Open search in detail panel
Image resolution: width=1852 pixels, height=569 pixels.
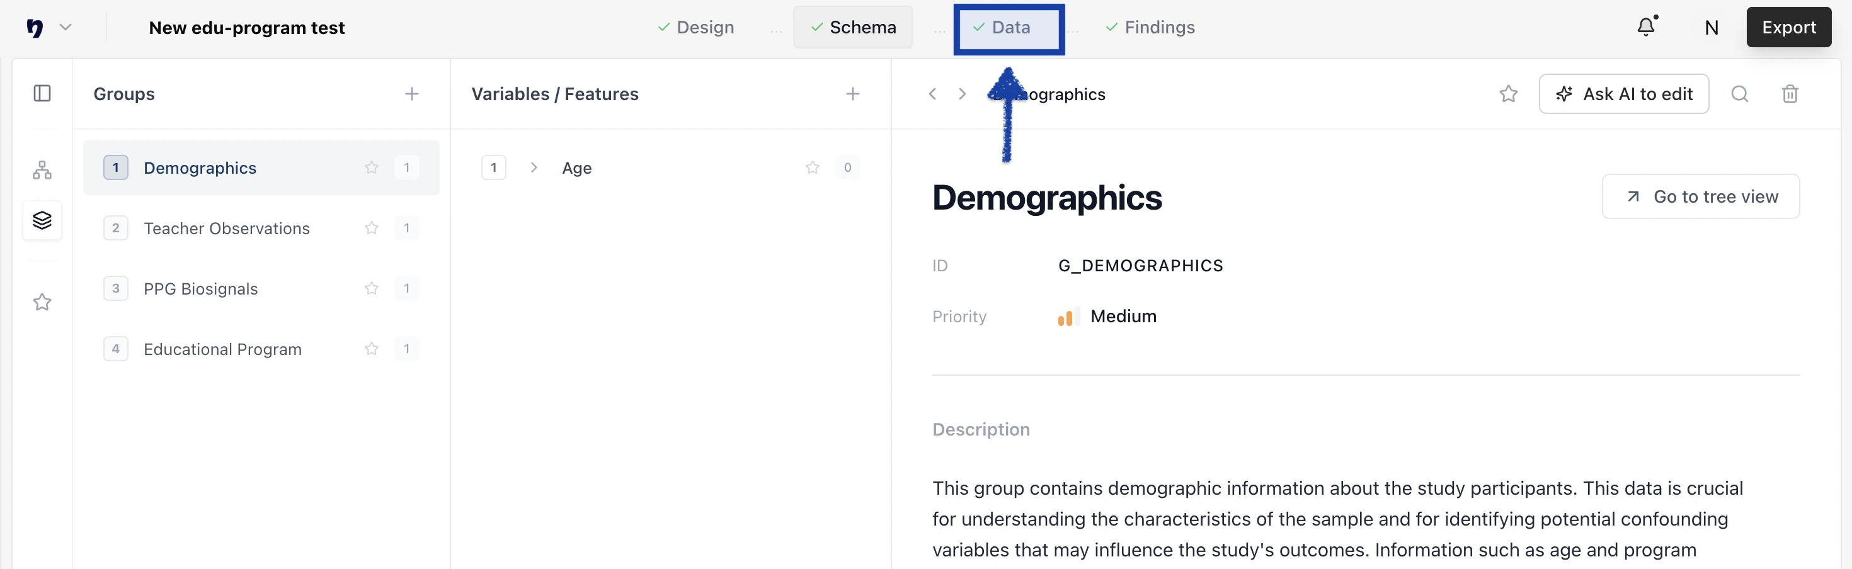point(1739,94)
